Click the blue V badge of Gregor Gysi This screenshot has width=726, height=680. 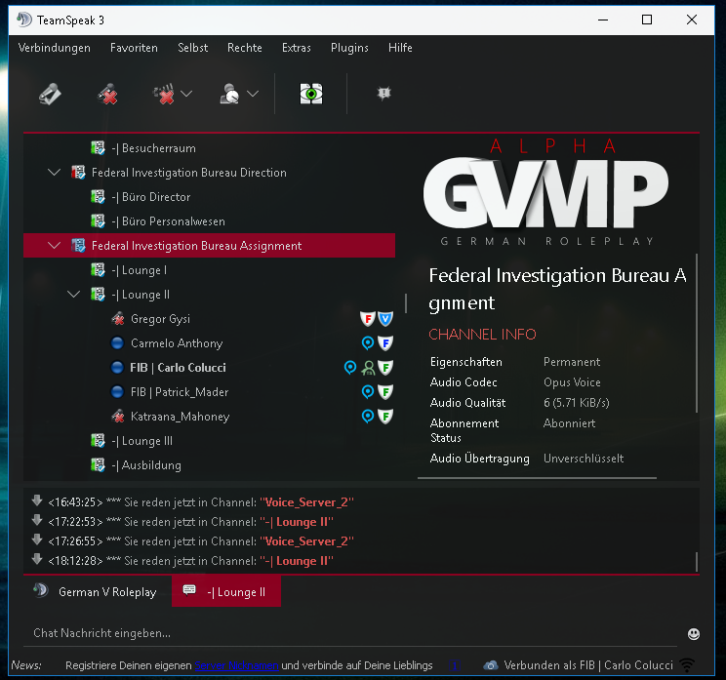click(x=385, y=319)
